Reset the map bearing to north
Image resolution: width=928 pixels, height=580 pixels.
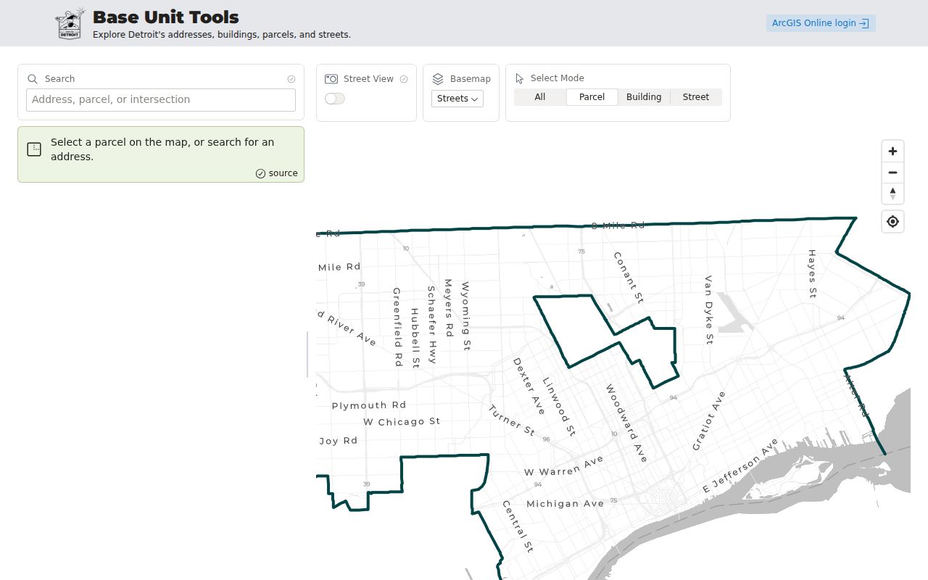point(892,194)
